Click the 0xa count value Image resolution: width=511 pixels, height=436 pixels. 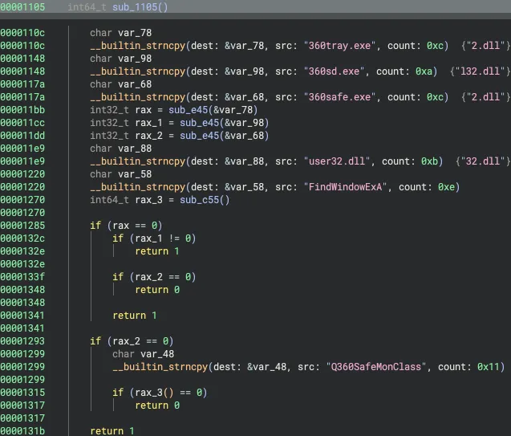pos(424,71)
